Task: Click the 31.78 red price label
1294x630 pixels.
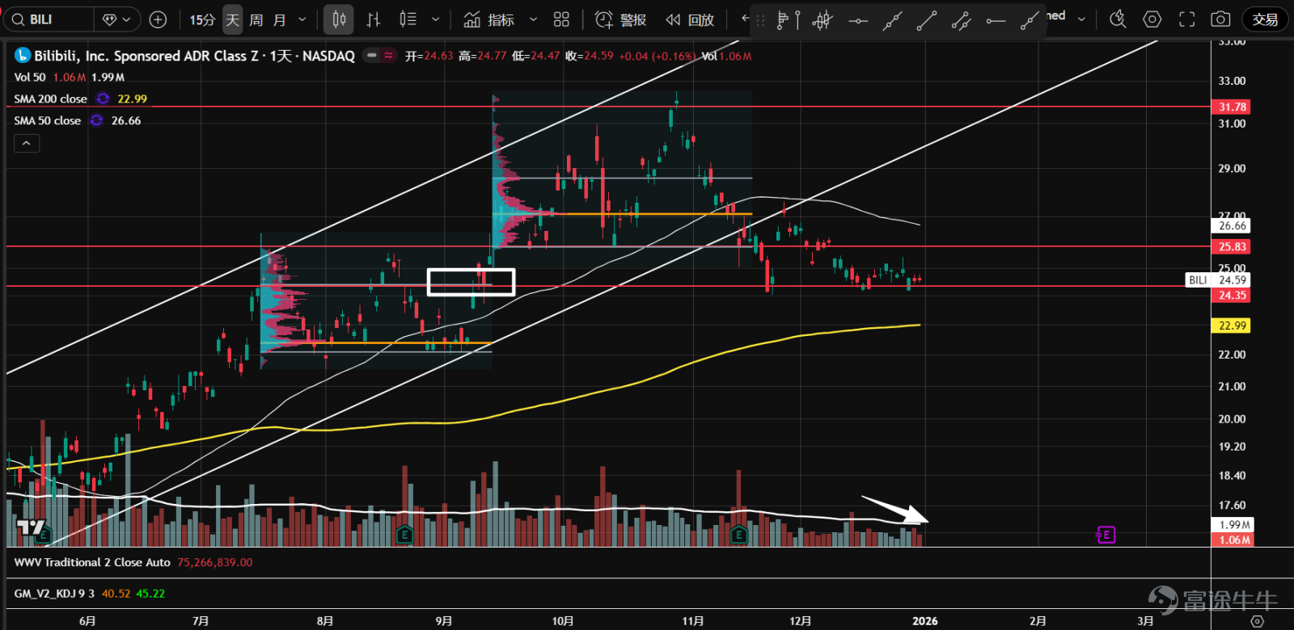Action: pyautogui.click(x=1233, y=107)
